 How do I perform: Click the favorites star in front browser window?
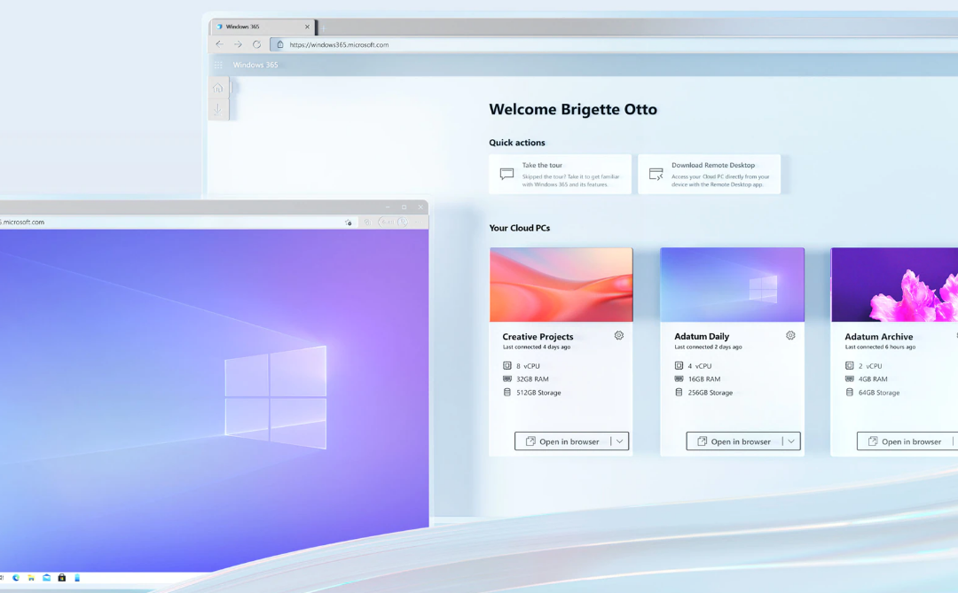(349, 222)
